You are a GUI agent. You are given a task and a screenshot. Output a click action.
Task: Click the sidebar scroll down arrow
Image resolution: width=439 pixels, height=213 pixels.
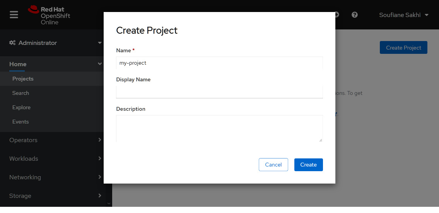click(x=109, y=204)
